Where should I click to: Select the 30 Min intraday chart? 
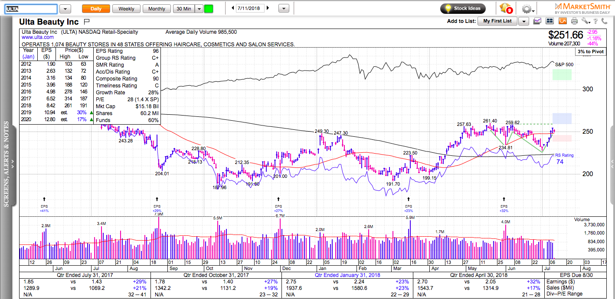tap(183, 9)
